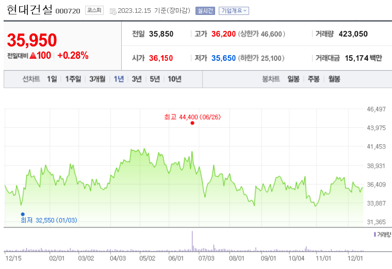Click the 봉차트 label
392x269 pixels.
[x=271, y=79]
